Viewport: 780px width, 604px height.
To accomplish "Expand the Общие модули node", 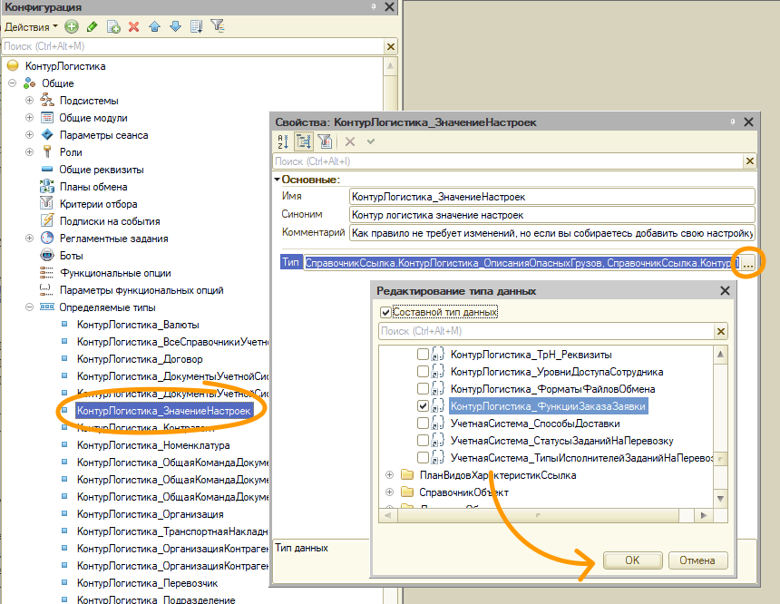I will tap(29, 117).
